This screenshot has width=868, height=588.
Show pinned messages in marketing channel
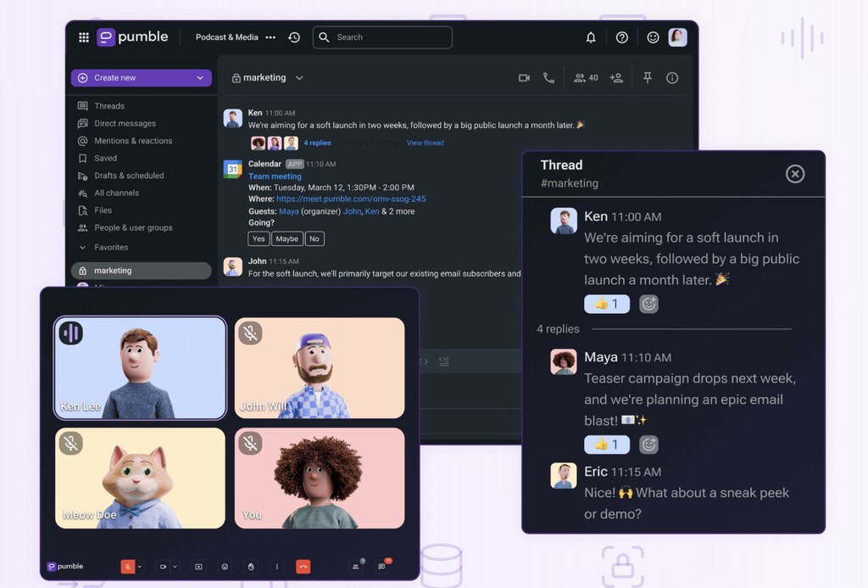point(647,78)
